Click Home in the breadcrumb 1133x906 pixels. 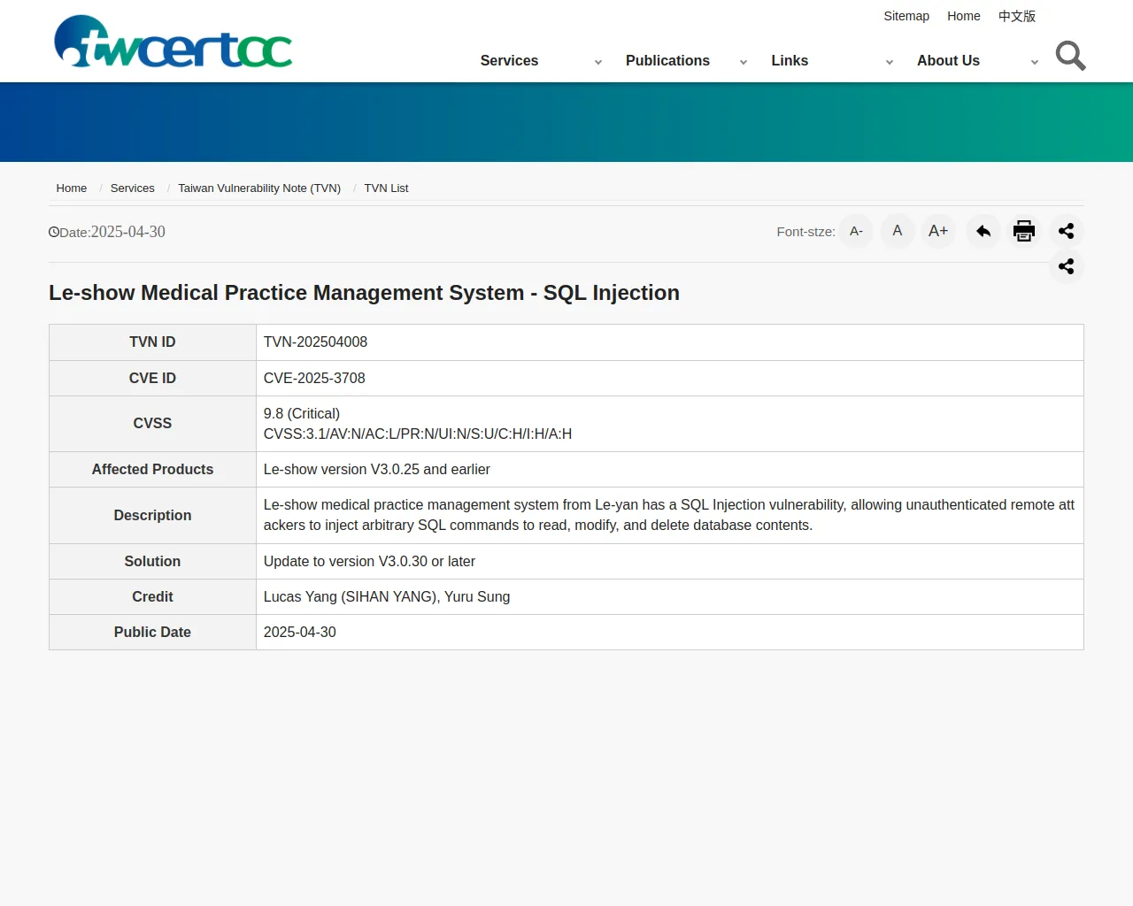tap(72, 188)
